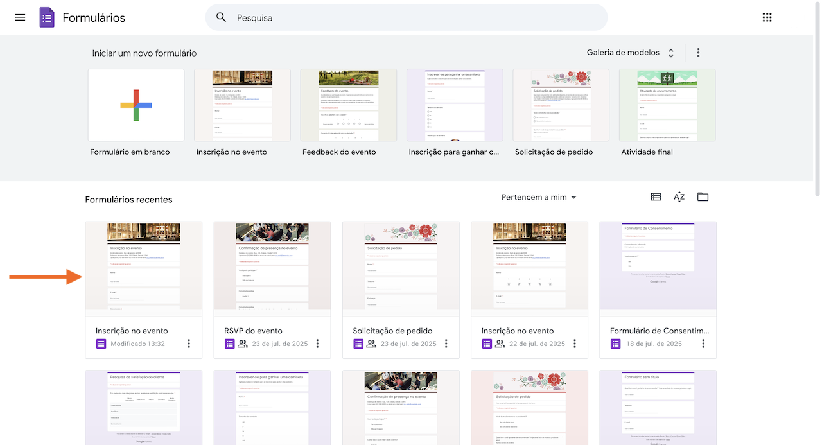Open the file picker folder icon
This screenshot has height=445, width=822.
(703, 197)
